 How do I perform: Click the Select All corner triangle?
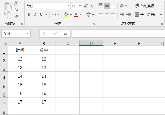click(x=5, y=43)
